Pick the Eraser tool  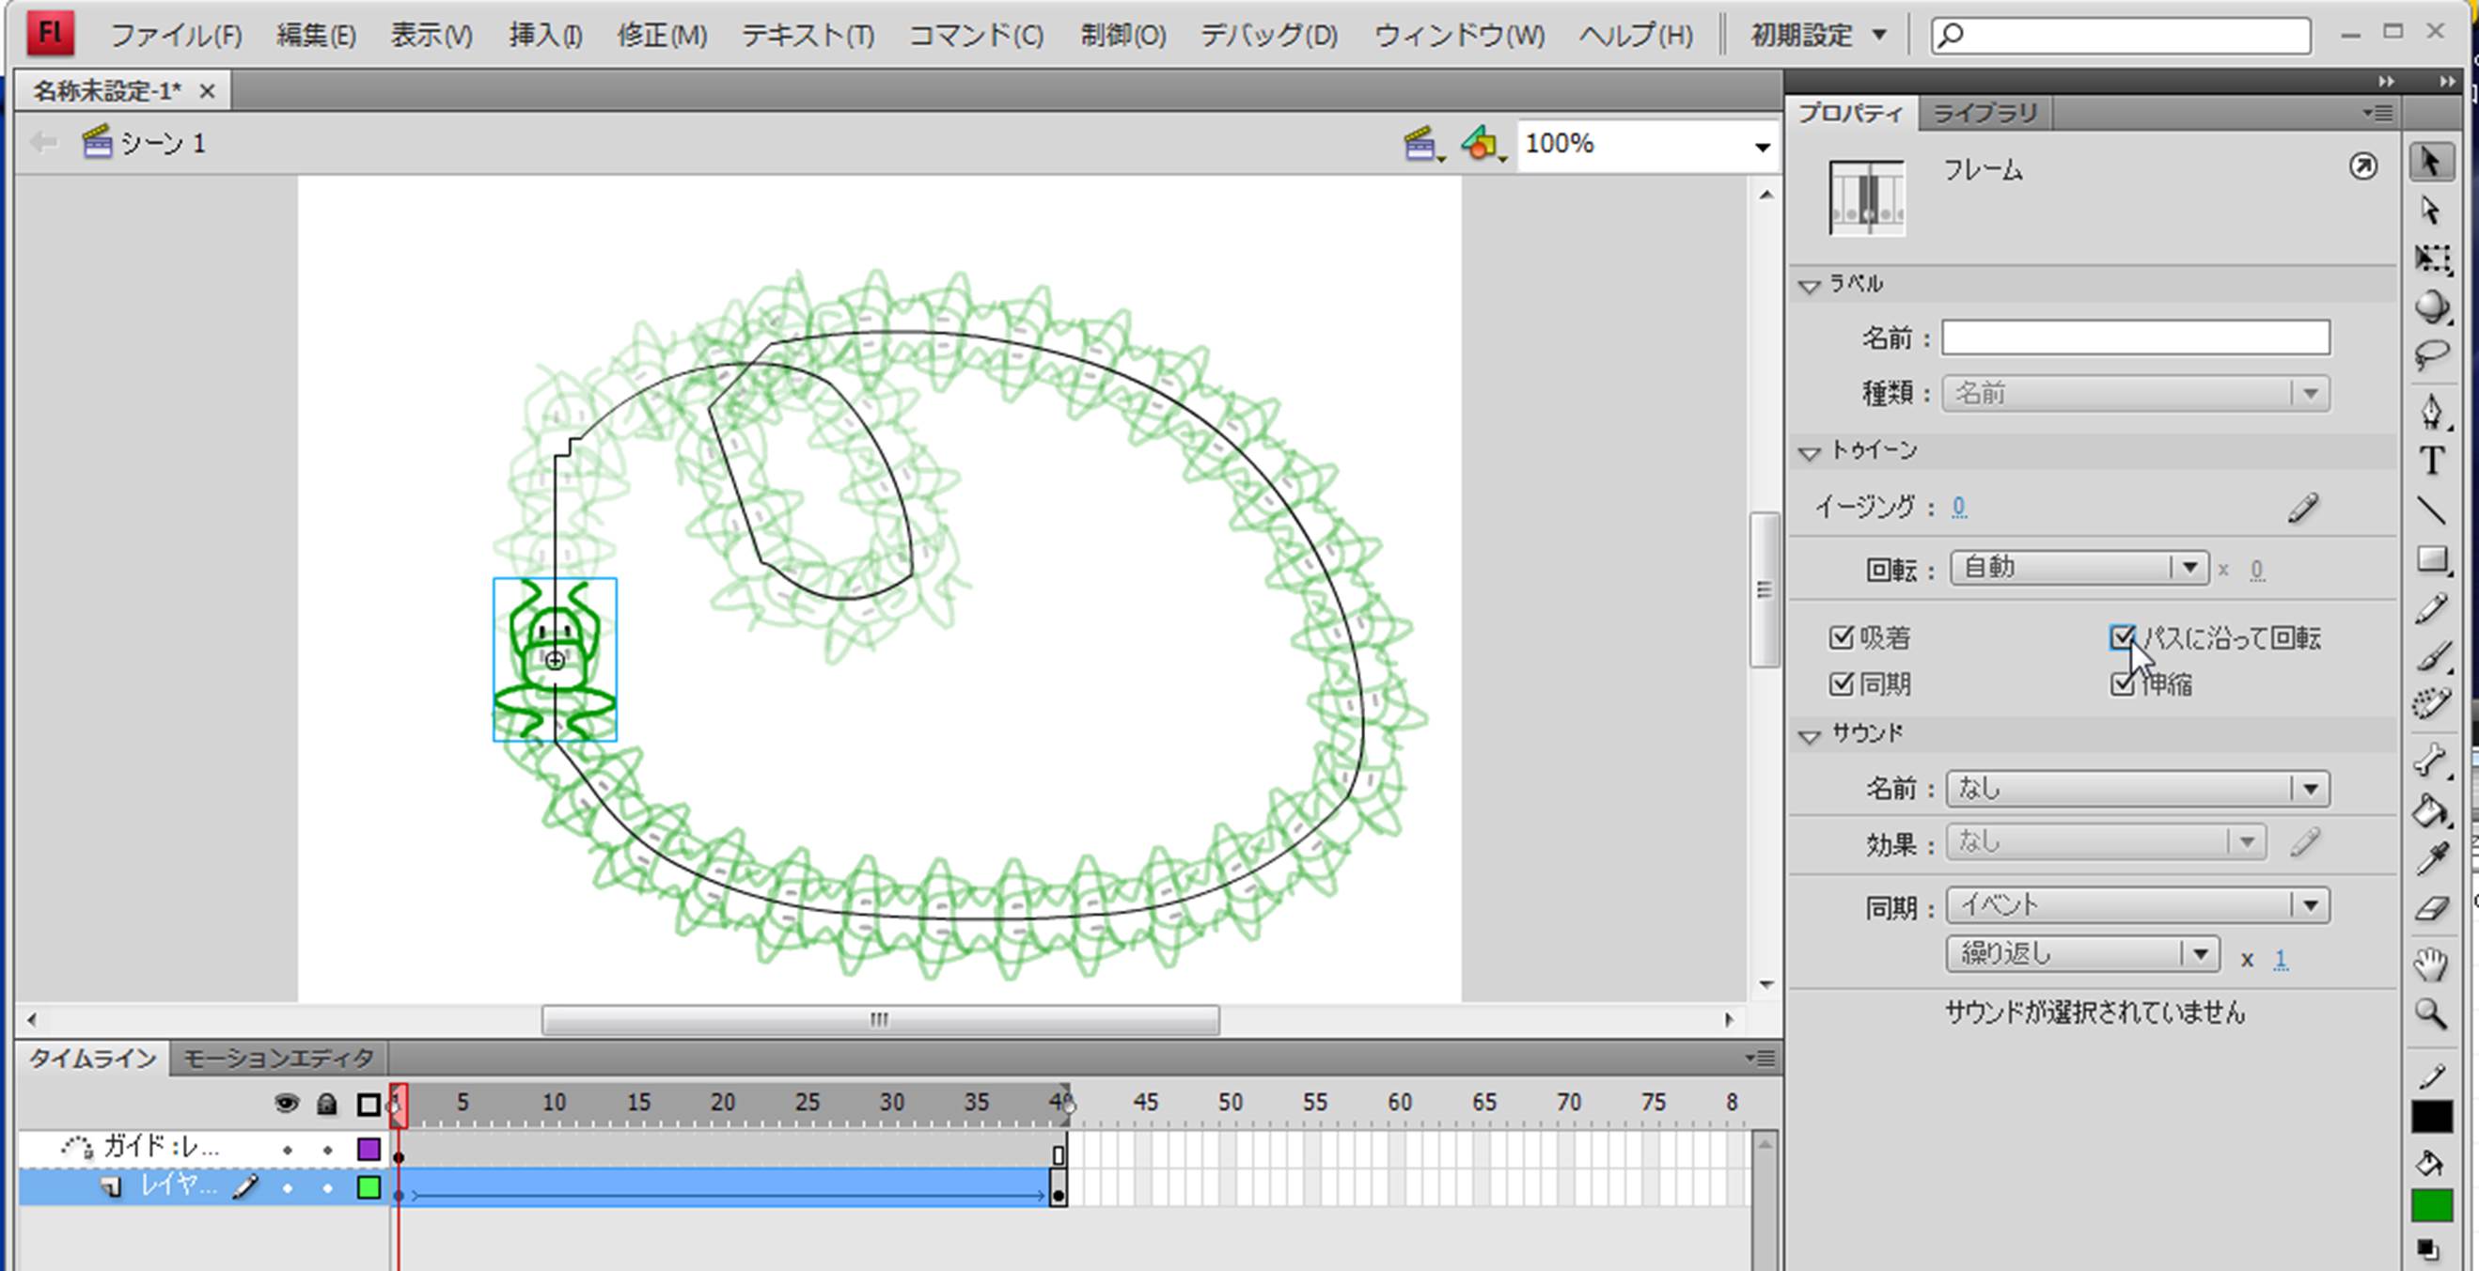tap(2432, 909)
